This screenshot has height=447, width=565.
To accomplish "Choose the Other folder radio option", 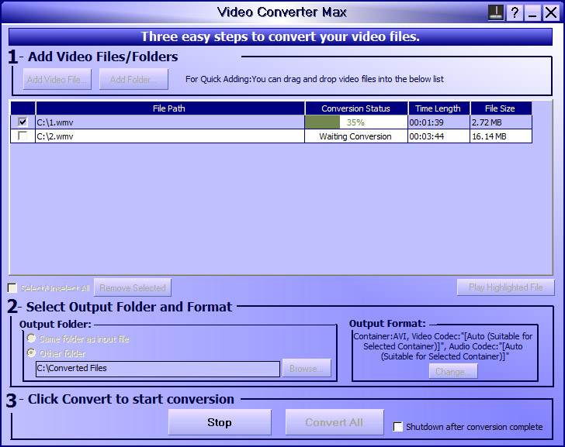I will (31, 352).
